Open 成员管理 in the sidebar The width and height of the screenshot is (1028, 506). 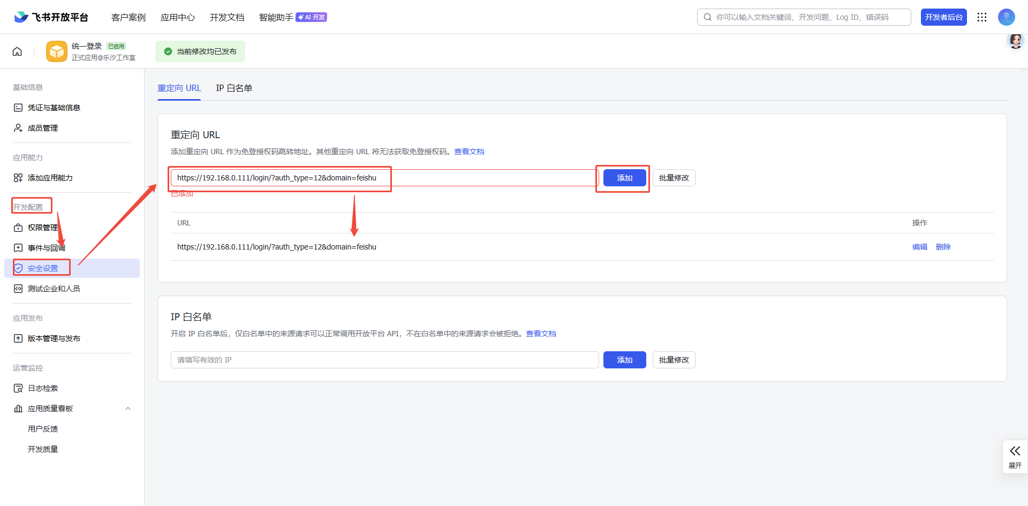[x=43, y=128]
